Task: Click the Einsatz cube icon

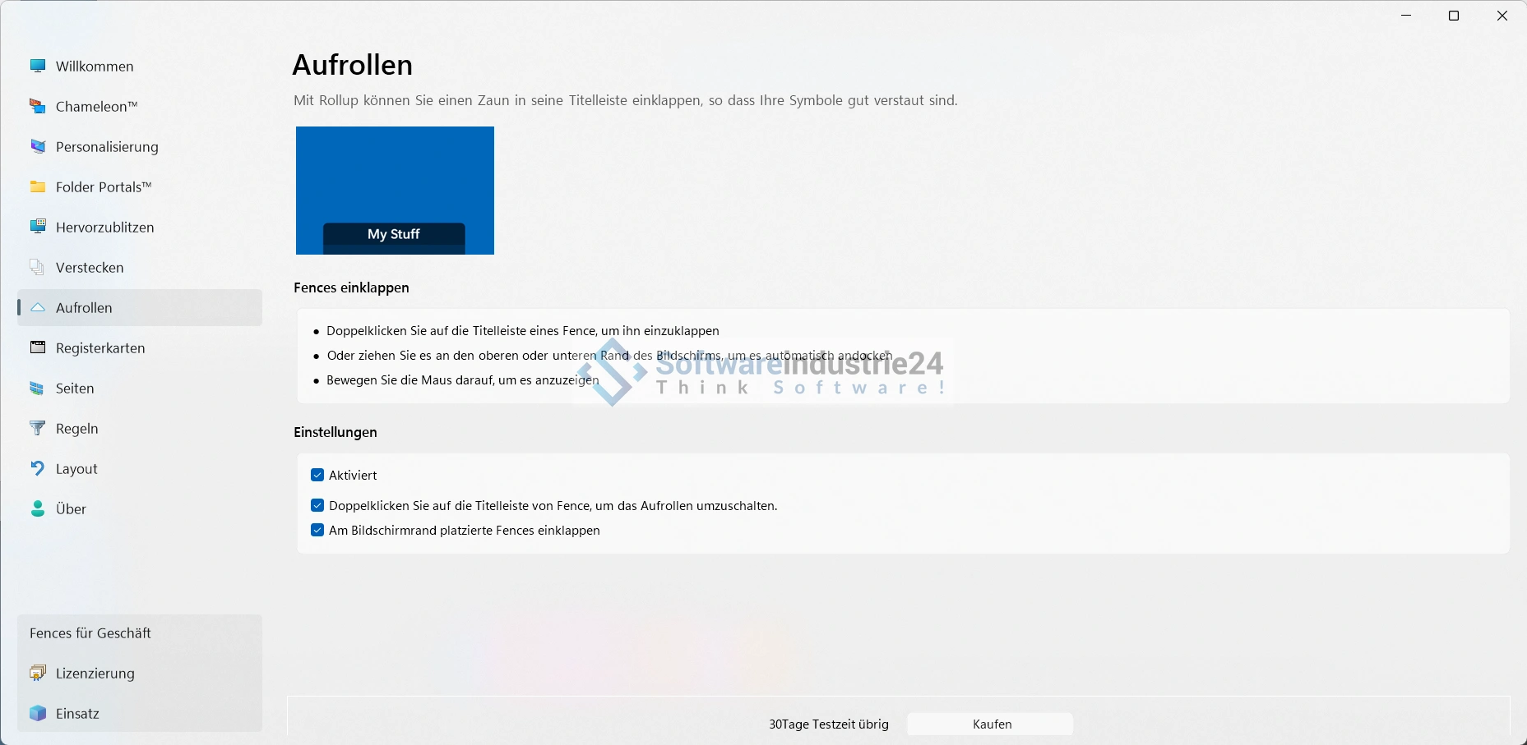Action: click(x=38, y=714)
